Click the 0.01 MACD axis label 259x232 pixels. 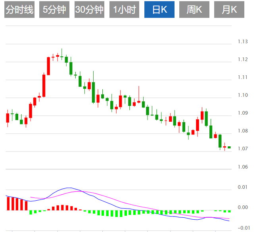242,187
